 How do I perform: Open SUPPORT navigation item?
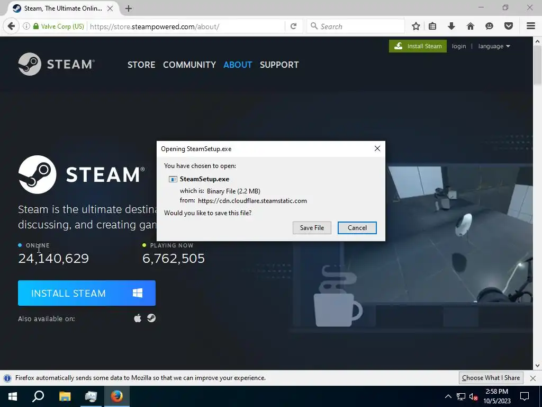tap(279, 65)
